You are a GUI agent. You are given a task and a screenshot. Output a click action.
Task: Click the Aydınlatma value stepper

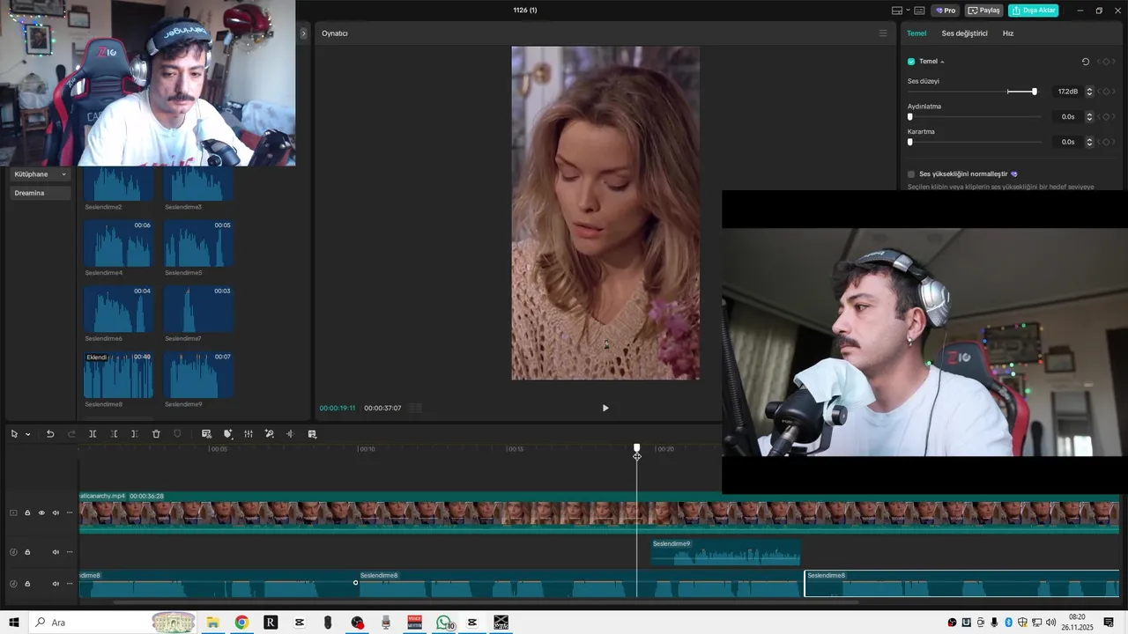[1089, 116]
